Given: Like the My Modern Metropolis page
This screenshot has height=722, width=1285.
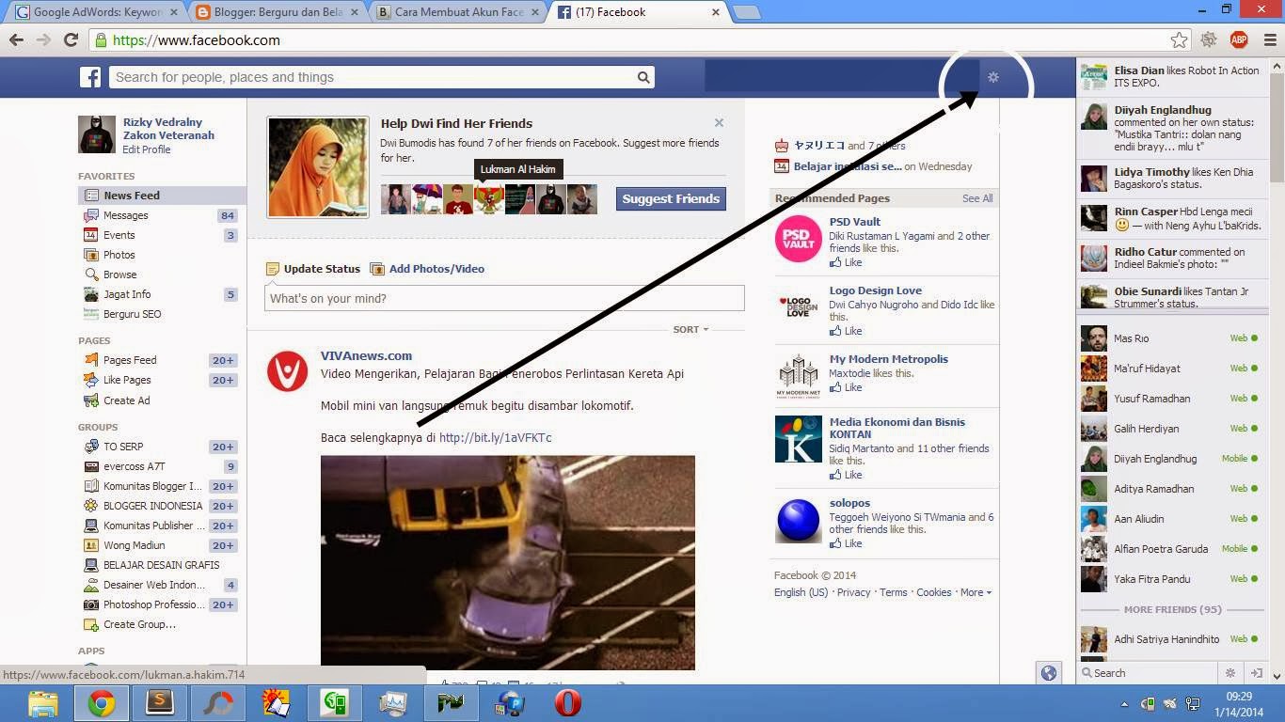Looking at the screenshot, I should pyautogui.click(x=846, y=387).
